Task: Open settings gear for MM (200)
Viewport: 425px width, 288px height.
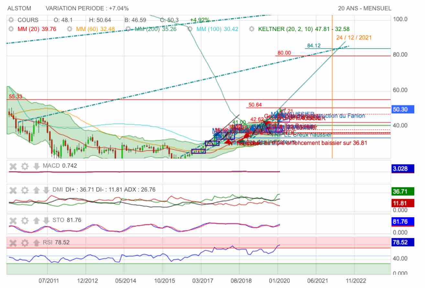Action: coord(128,29)
